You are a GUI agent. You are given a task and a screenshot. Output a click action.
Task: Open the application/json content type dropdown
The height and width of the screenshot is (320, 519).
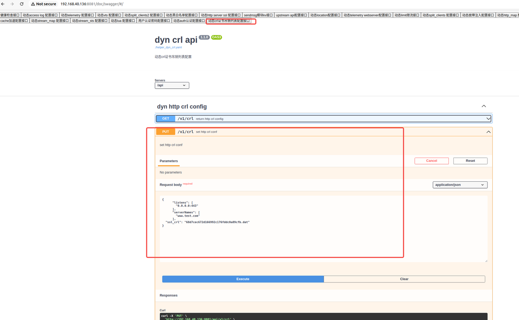[x=460, y=185]
